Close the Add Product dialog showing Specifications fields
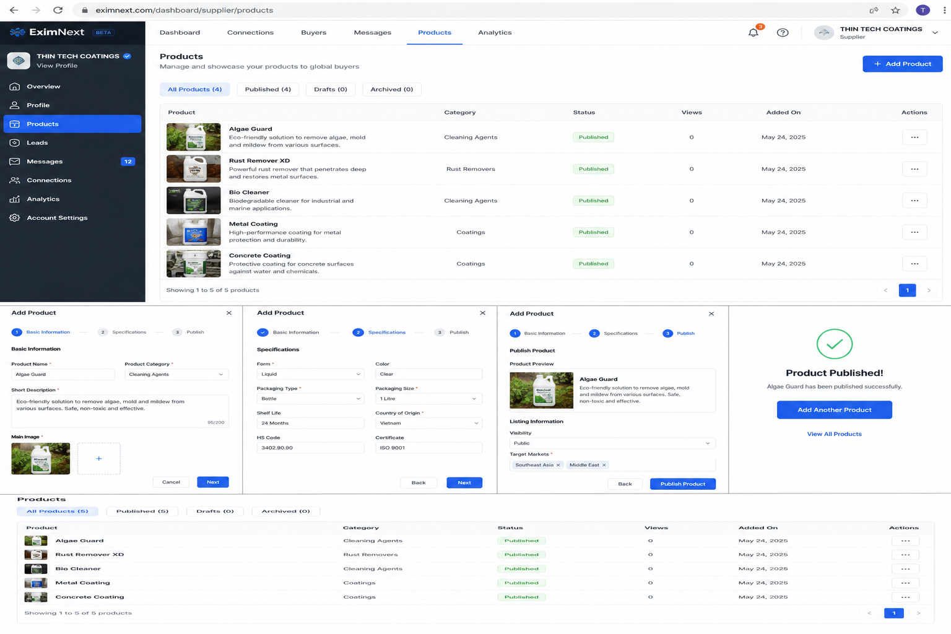 (483, 313)
